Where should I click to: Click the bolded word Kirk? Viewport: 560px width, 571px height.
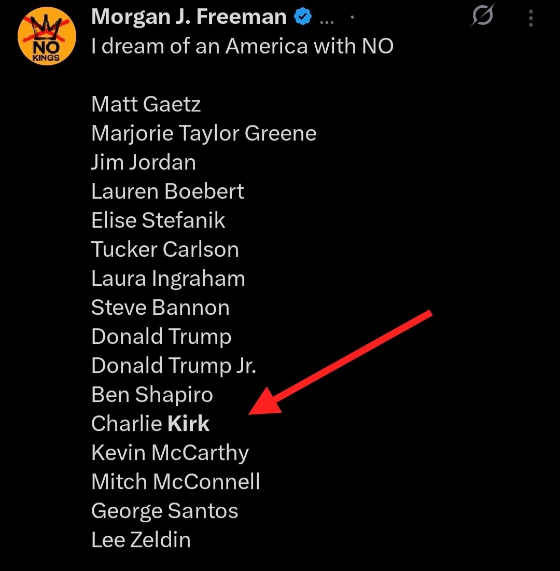click(188, 424)
